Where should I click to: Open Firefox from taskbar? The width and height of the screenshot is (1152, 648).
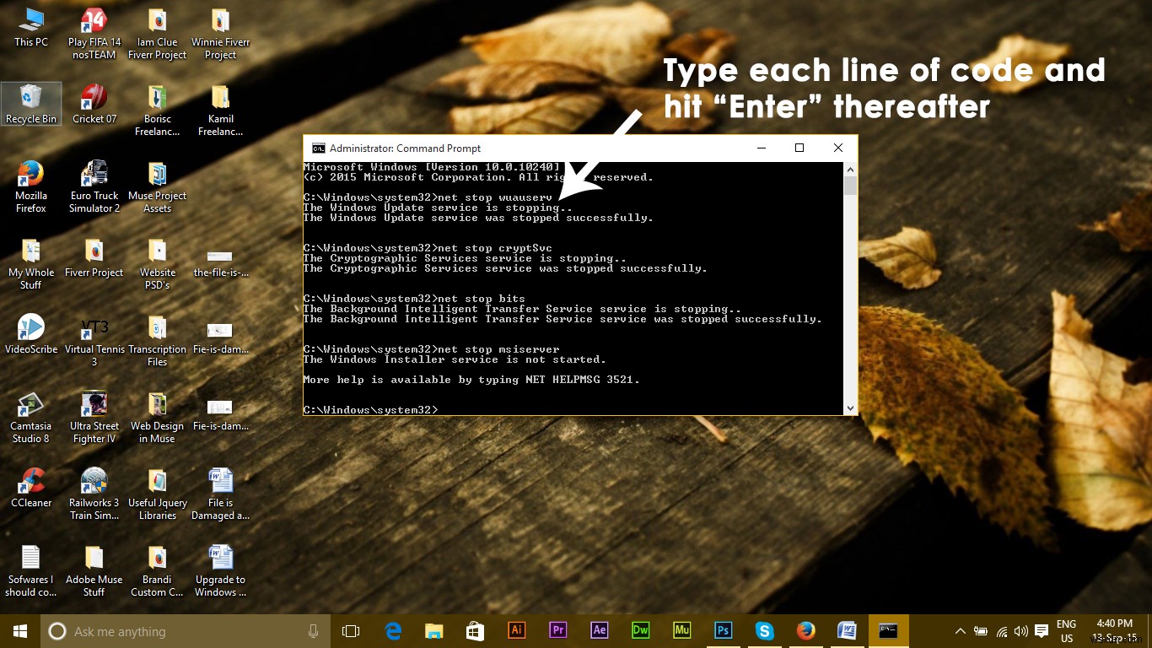point(806,631)
